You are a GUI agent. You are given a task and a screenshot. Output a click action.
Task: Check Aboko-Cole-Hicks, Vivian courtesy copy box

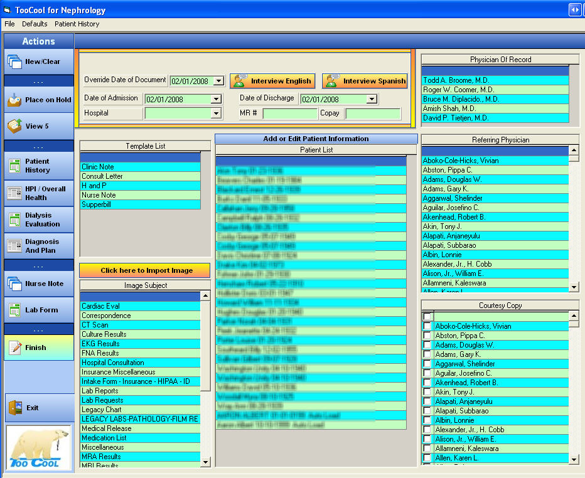427,326
